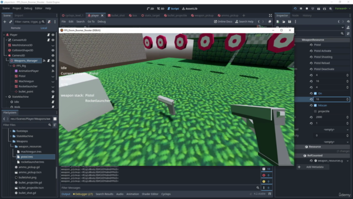Toggle distraction free mode icon
The image size is (353, 199).
270,15
